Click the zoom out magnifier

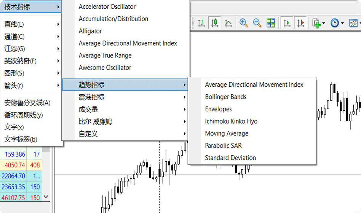coord(257,23)
